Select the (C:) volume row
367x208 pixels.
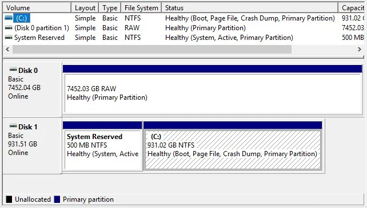point(183,18)
